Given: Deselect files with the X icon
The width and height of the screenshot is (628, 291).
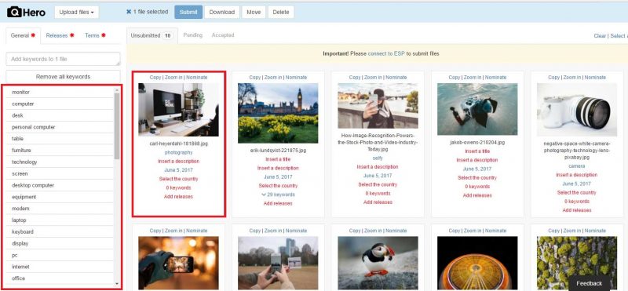Looking at the screenshot, I should [129, 12].
